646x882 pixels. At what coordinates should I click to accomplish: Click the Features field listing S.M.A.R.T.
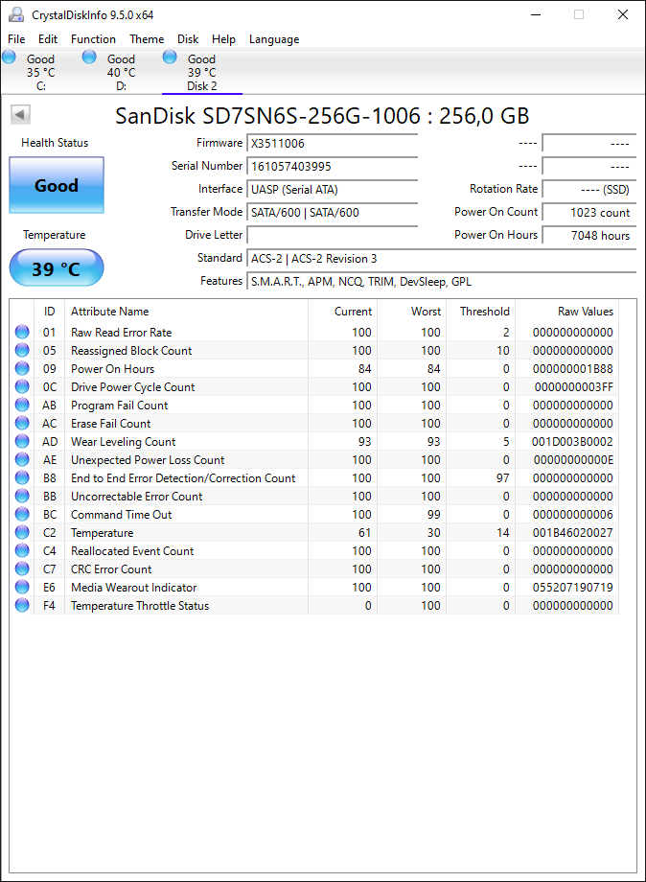pyautogui.click(x=441, y=282)
